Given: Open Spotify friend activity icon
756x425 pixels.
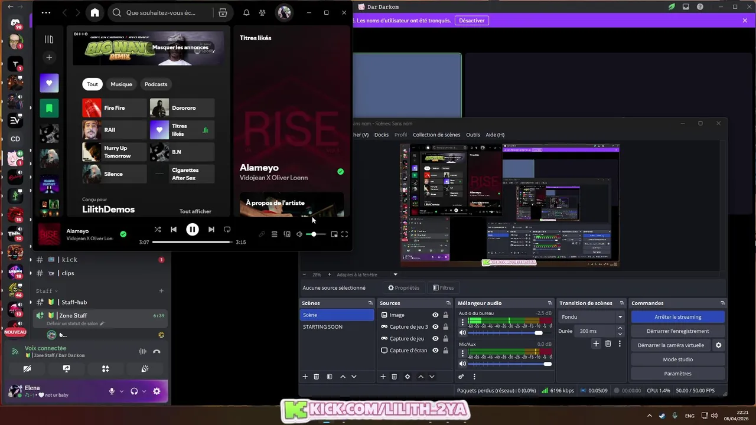Looking at the screenshot, I should (262, 12).
